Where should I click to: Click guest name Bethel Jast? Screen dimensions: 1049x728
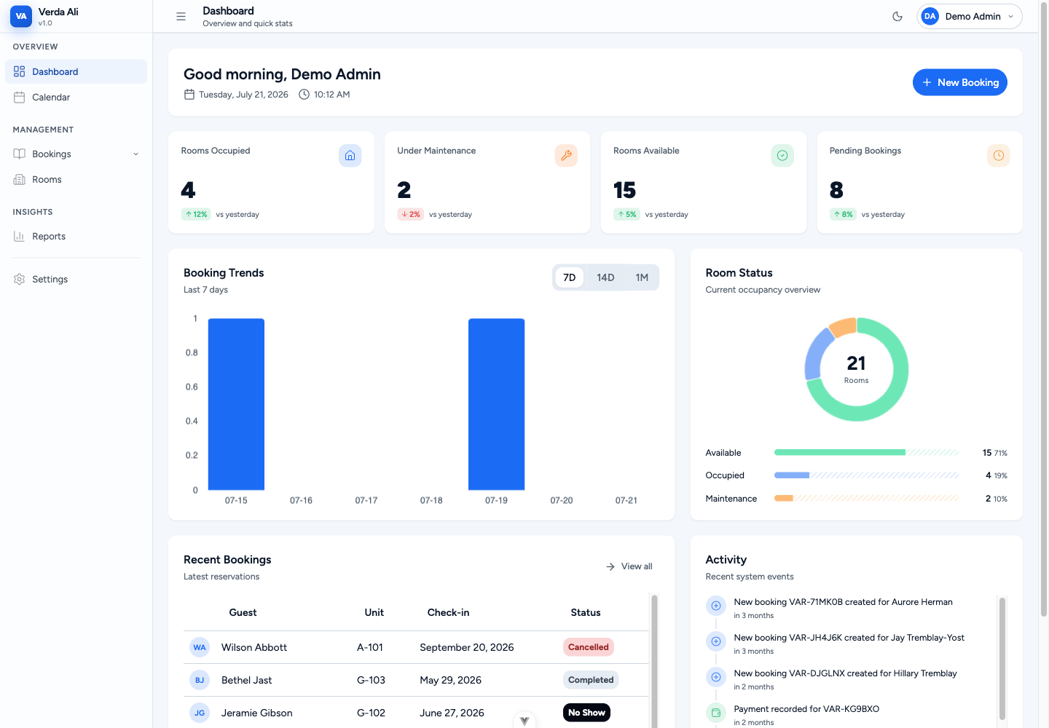point(247,680)
